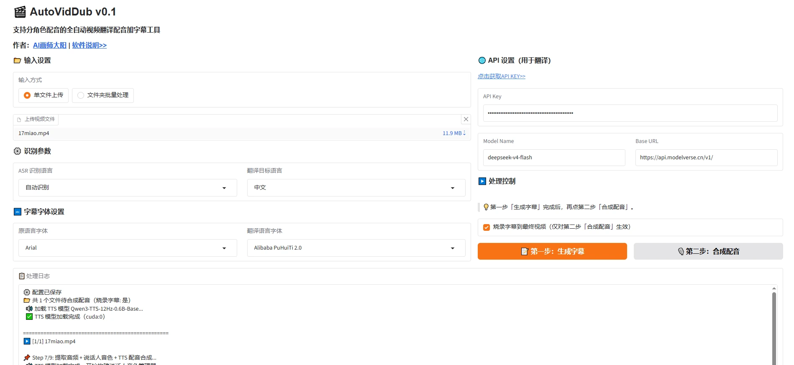Open the AI画师大阳 author link
The image size is (794, 365).
[x=50, y=45]
